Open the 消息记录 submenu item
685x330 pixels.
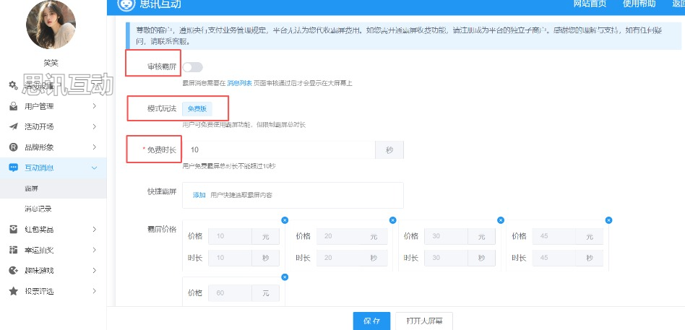[x=38, y=209]
